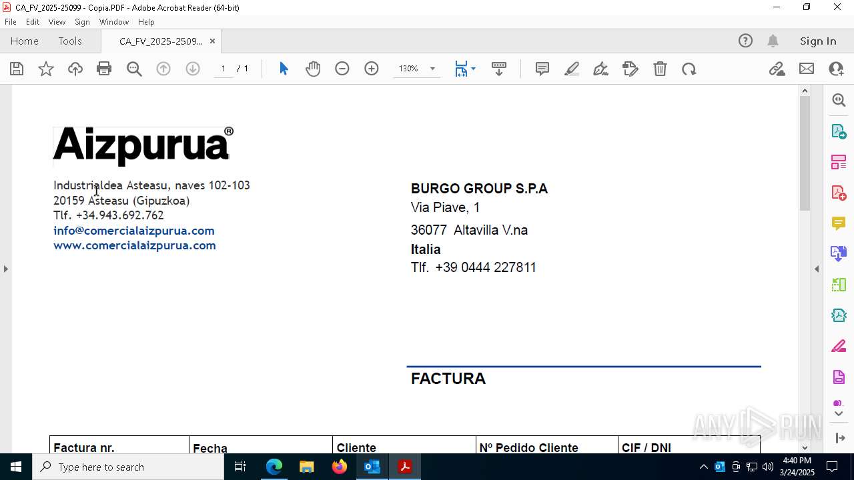
Task: Switch to the Home tab
Action: pyautogui.click(x=25, y=41)
